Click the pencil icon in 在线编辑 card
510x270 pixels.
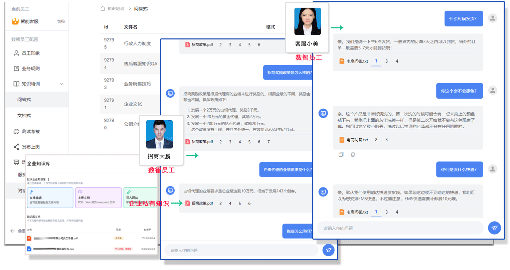tap(31, 192)
